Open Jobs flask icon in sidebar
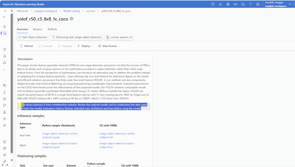Viewport: 295px width, 167px height. click(5, 92)
